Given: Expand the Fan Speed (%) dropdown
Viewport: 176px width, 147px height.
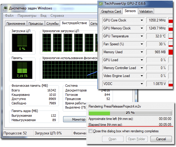Looking at the screenshot, I should tap(142, 44).
